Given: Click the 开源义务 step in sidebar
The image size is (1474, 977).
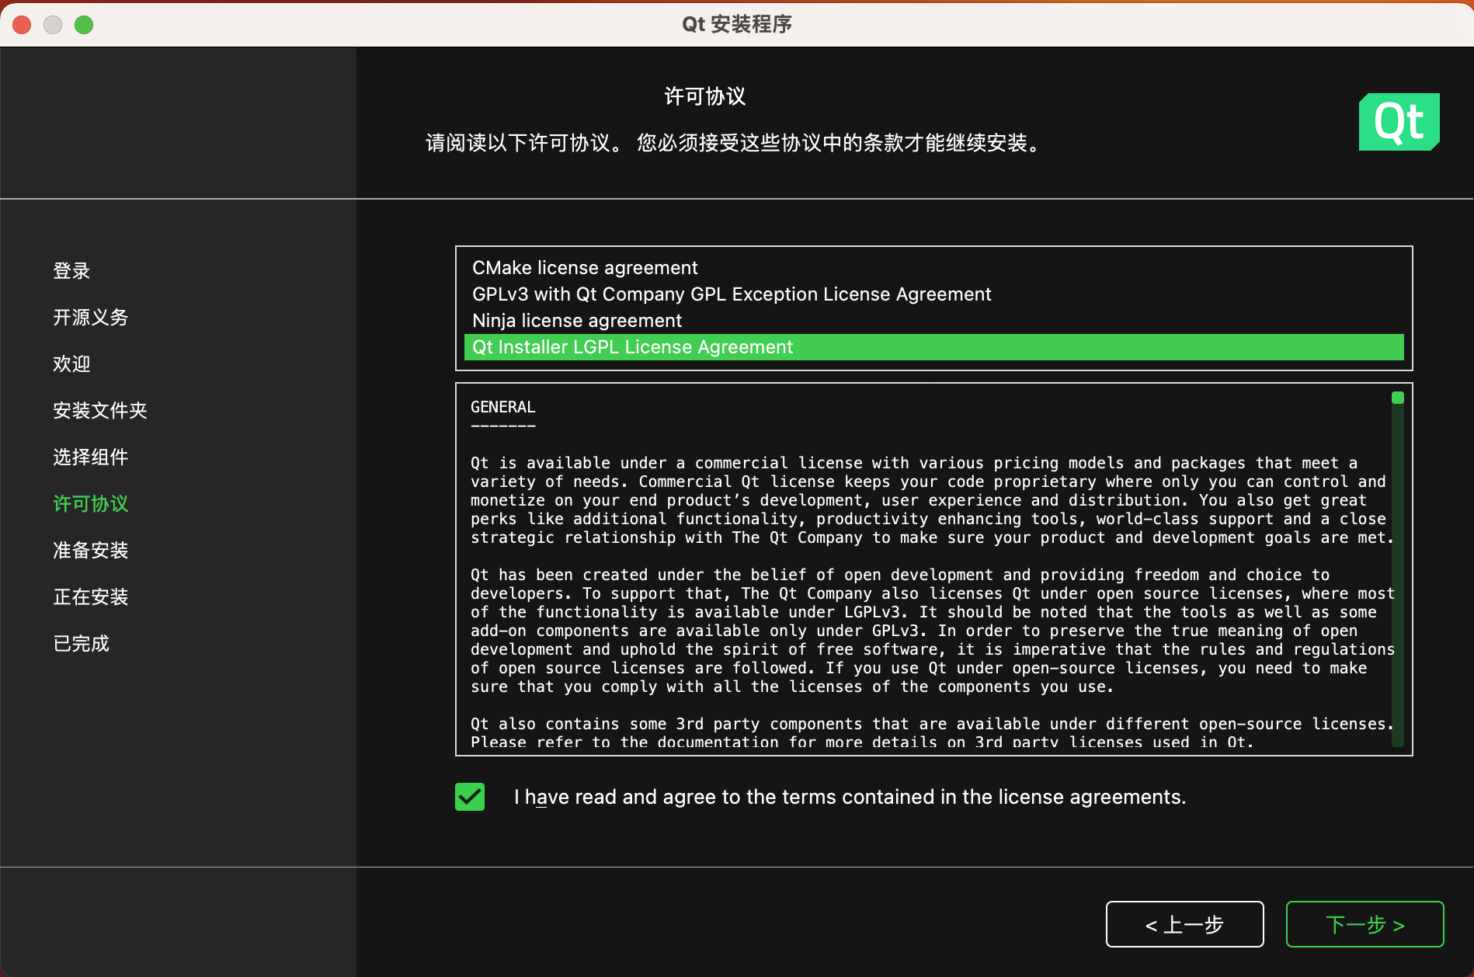Looking at the screenshot, I should pyautogui.click(x=90, y=318).
